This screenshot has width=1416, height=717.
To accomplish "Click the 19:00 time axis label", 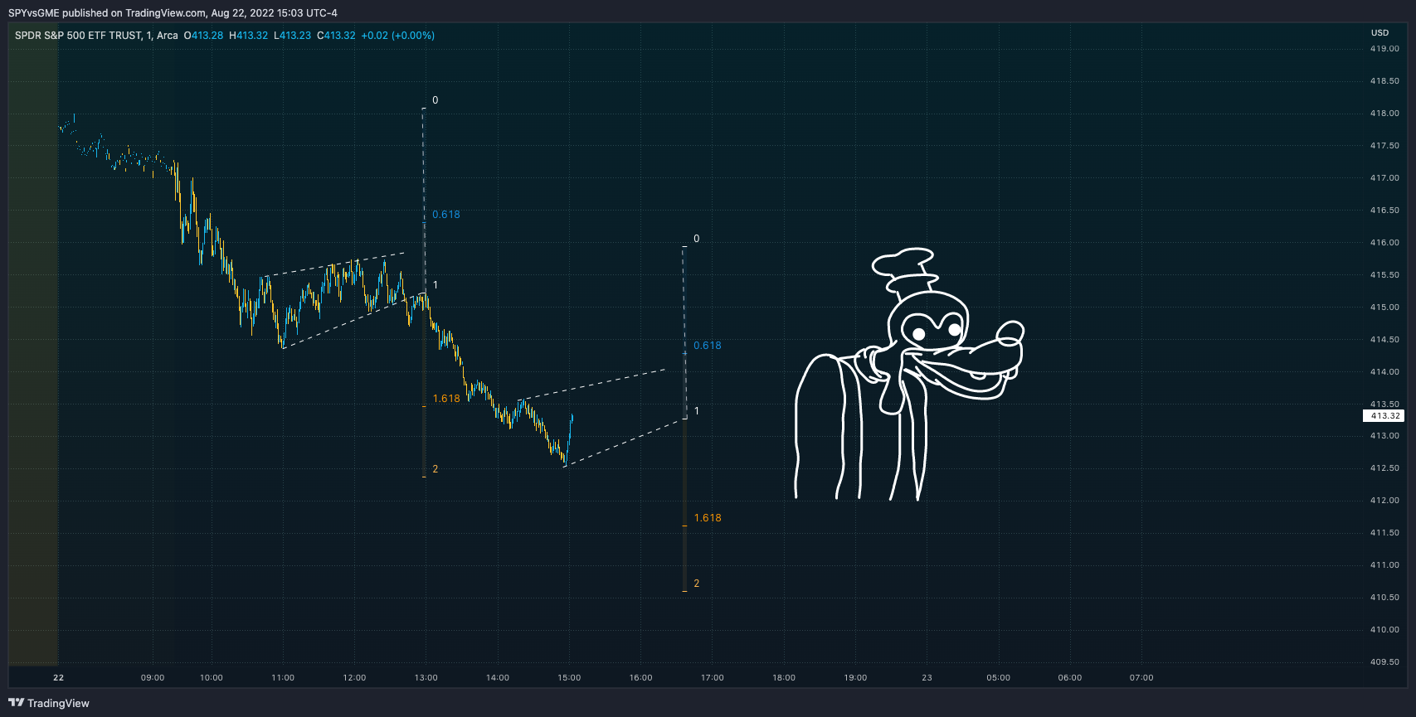I will point(856,678).
